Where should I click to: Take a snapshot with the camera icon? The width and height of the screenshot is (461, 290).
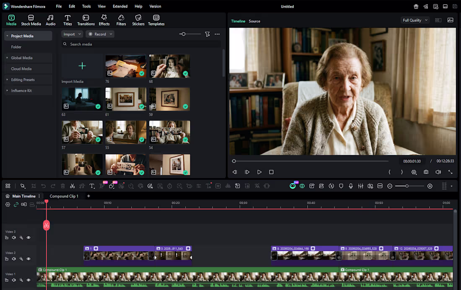point(426,172)
